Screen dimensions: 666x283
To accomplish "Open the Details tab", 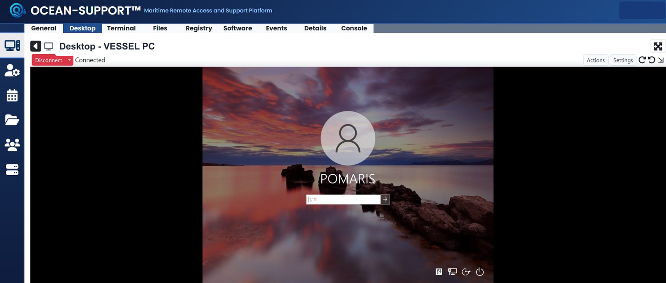I will 315,28.
